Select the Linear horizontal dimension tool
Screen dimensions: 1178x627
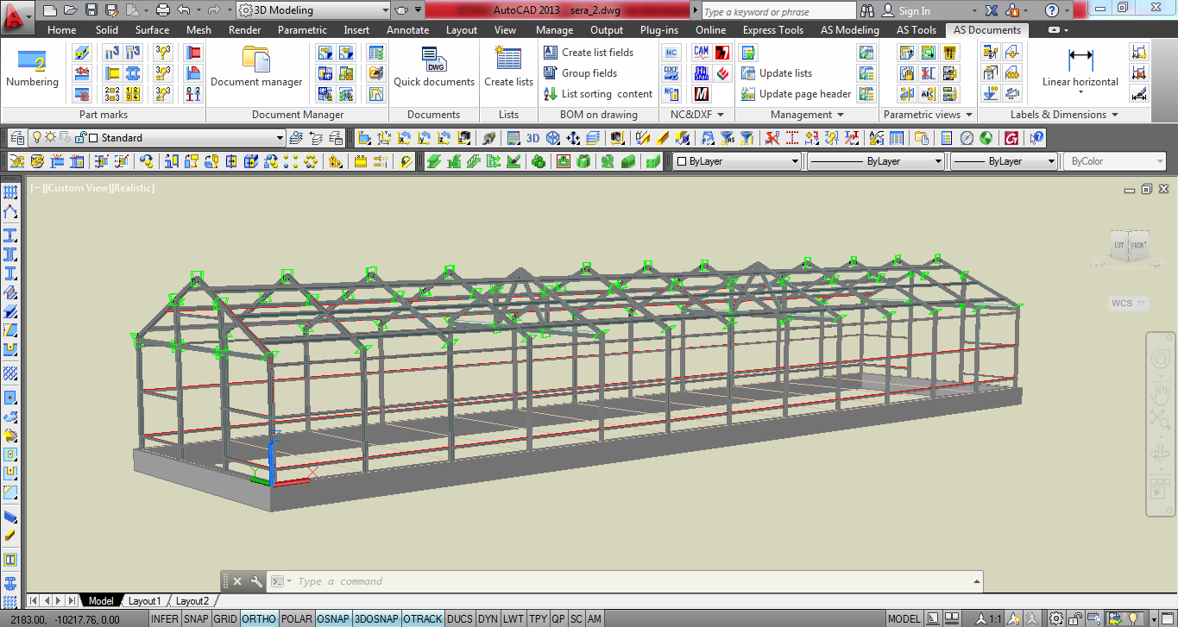click(1080, 60)
